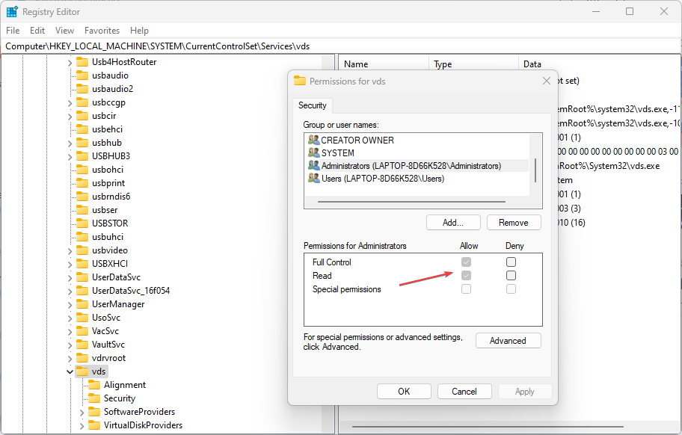Screen dimensions: 682x435
Task: Expand the Usb4HostRouter key
Action: click(x=70, y=63)
